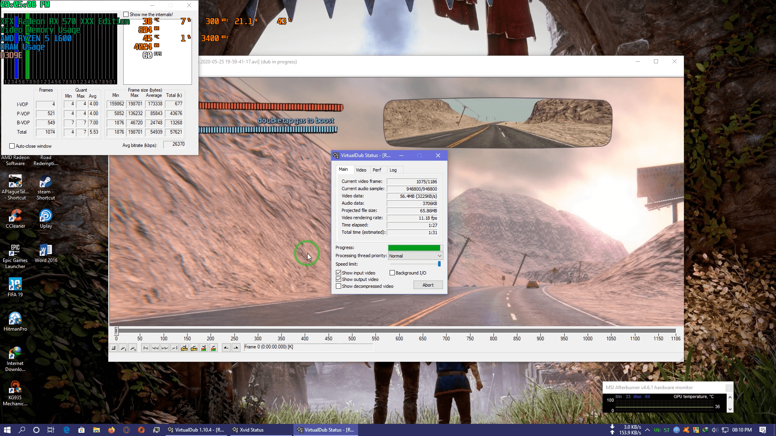776x436 pixels.
Task: Click the volume icon in system tray
Action: coord(715,430)
